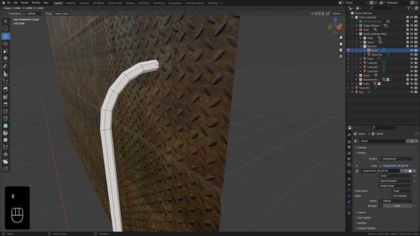The width and height of the screenshot is (420, 236).
Task: Switch to the Modeling workspace tab
Action: click(71, 3)
